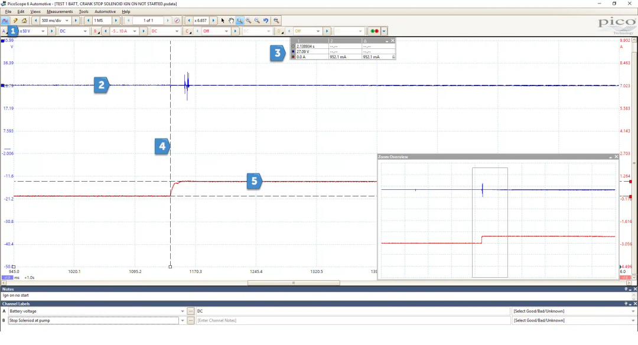Select the hand pan tool
Viewport: 638px width, 345px height.
(x=231, y=20)
